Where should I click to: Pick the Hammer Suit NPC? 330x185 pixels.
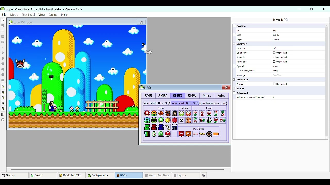click(175, 113)
